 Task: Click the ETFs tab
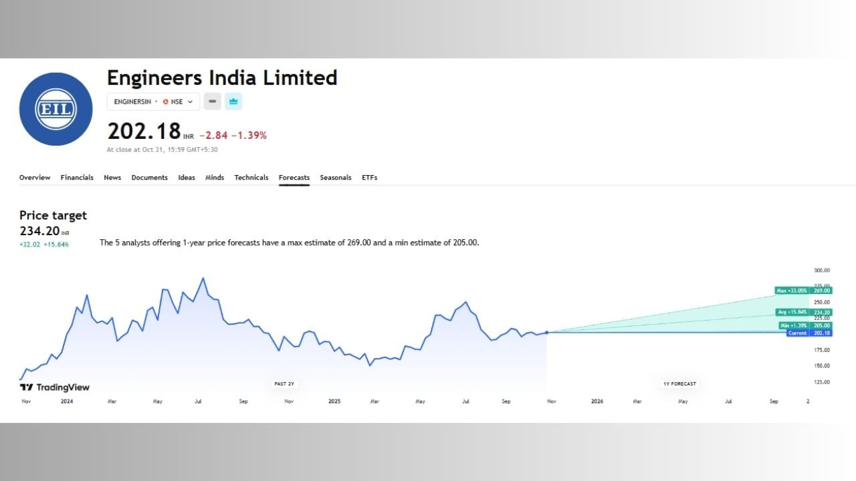tap(370, 178)
